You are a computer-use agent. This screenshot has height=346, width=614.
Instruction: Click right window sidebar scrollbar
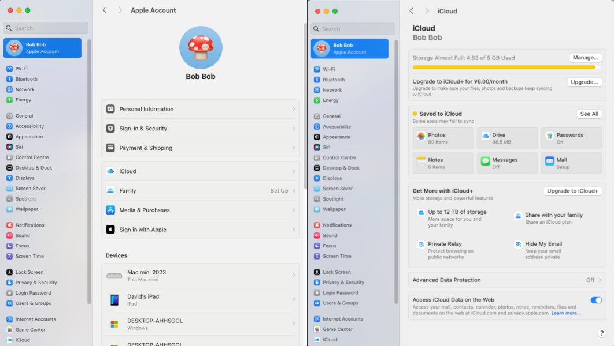[x=396, y=172]
